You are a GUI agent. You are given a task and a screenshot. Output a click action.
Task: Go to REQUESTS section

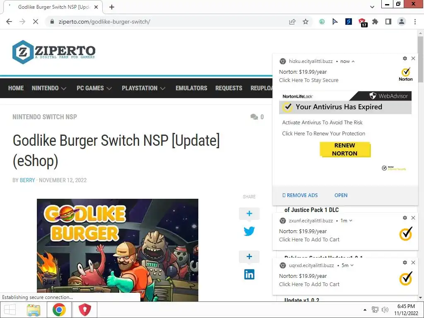click(x=229, y=88)
